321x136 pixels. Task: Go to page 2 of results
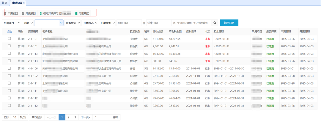click(x=69, y=117)
